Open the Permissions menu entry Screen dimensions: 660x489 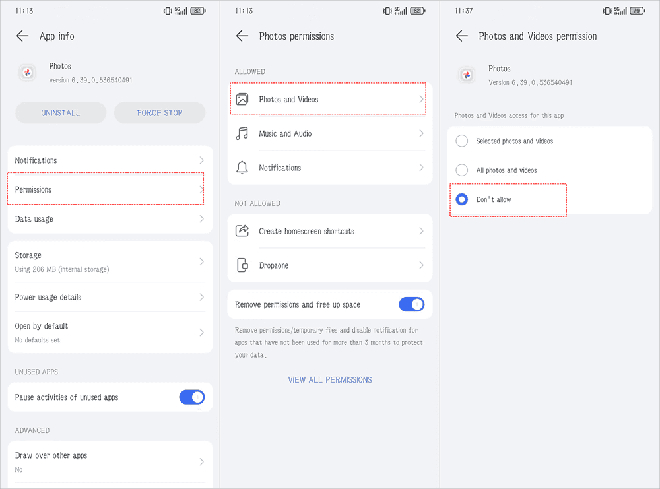tap(106, 189)
